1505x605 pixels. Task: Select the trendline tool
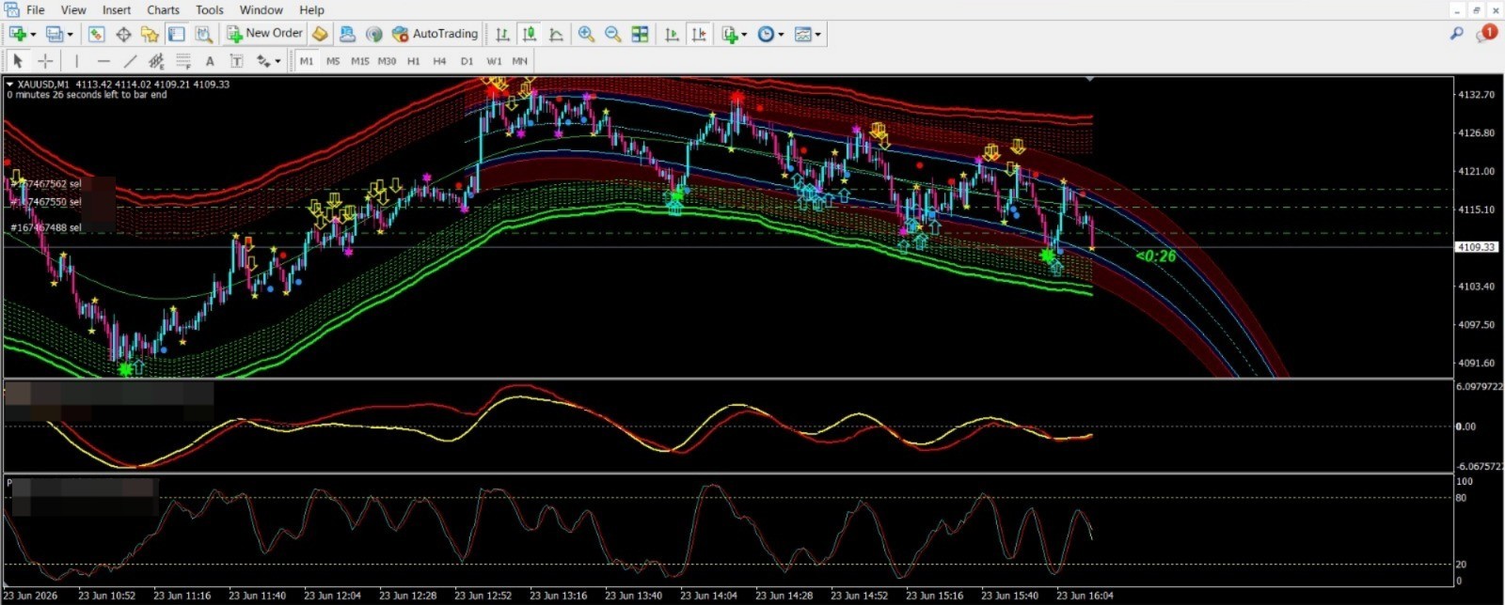point(130,61)
